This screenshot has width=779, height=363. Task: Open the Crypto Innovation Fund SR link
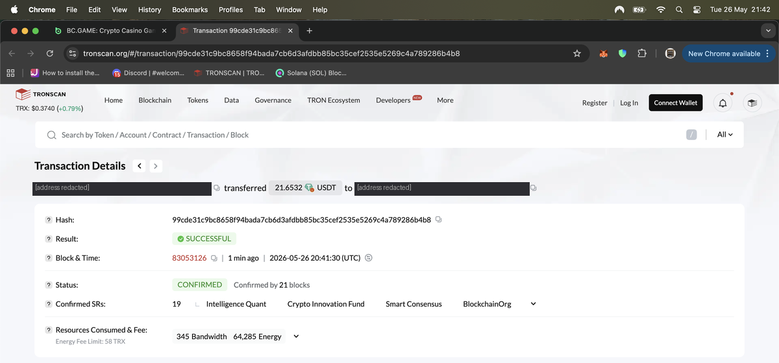pyautogui.click(x=326, y=304)
